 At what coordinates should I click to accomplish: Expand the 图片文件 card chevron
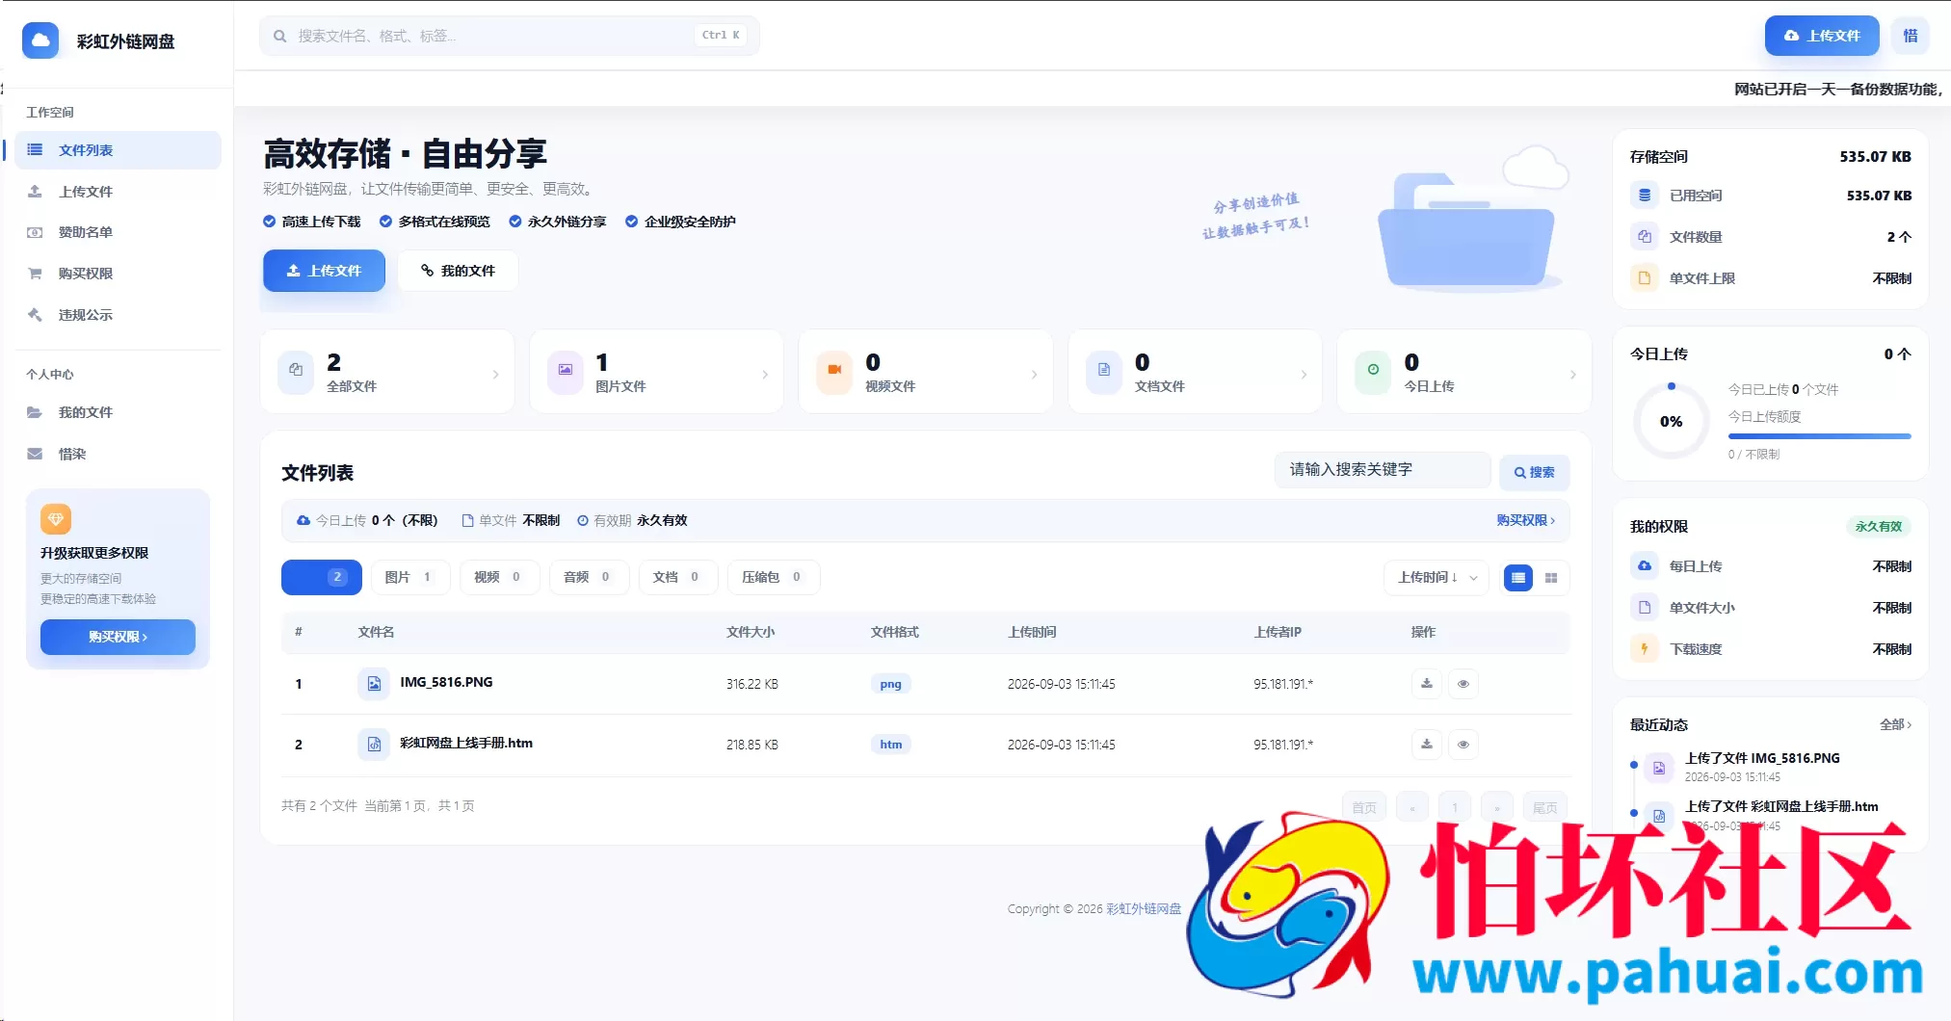765,375
